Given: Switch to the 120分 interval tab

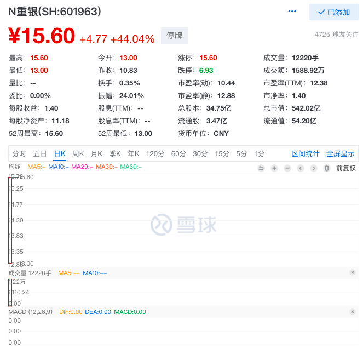Looking at the screenshot, I should click(155, 153).
